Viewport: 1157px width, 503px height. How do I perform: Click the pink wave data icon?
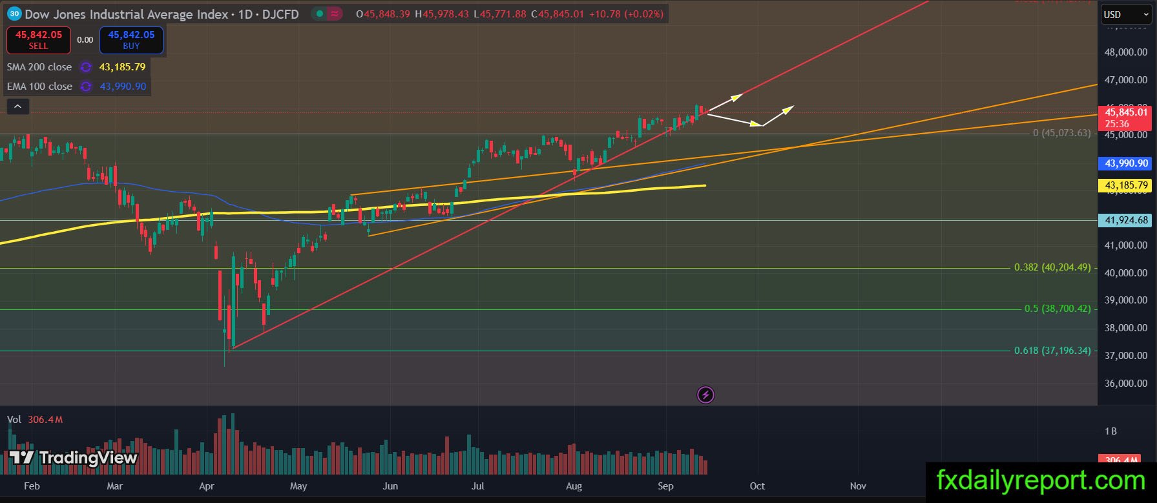pyautogui.click(x=335, y=14)
